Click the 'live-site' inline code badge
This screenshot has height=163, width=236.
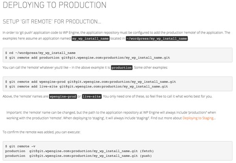coord(92,96)
